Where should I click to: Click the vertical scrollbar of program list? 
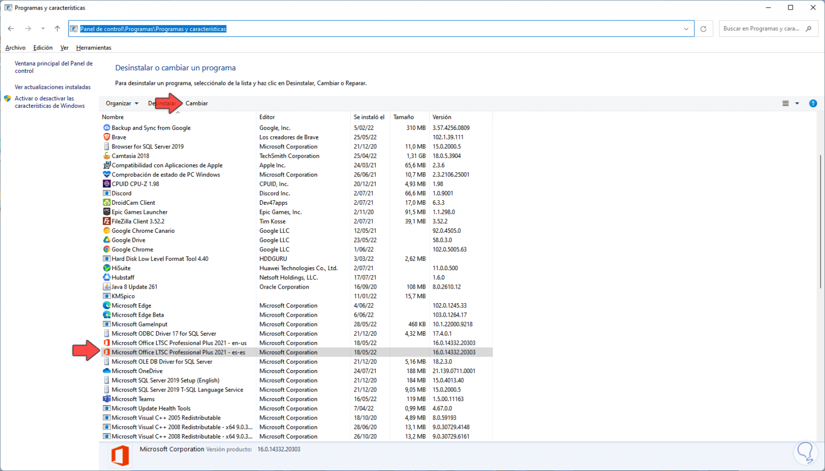pyautogui.click(x=820, y=222)
